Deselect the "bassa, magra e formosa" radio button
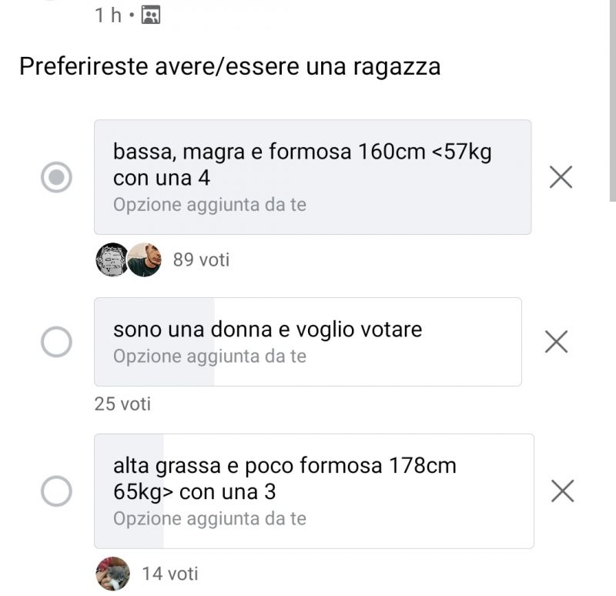Screen dimensions: 616x596 click(56, 178)
